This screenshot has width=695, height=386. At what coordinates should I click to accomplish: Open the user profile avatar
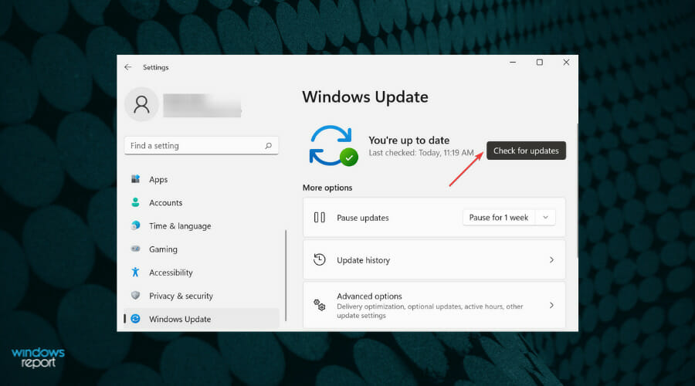[x=141, y=104]
